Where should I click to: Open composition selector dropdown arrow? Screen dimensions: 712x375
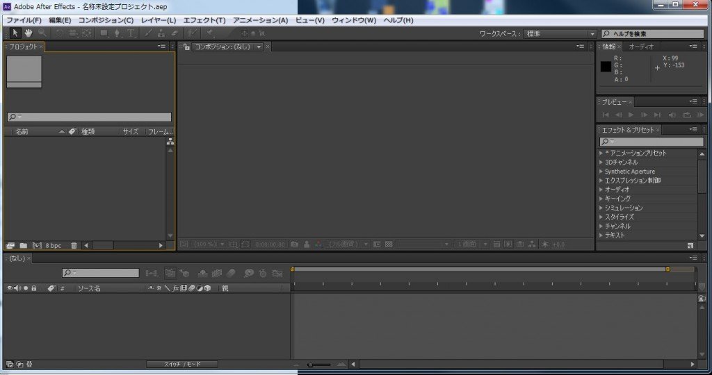(x=259, y=47)
